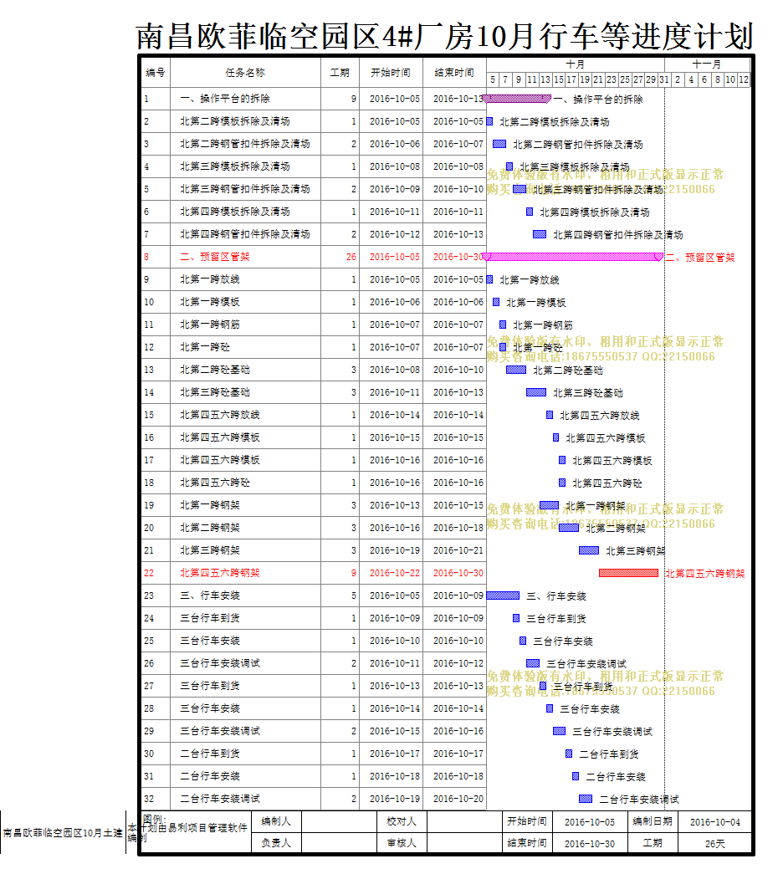
Task: Click row number 13 in 编号 column
Action: coord(149,371)
